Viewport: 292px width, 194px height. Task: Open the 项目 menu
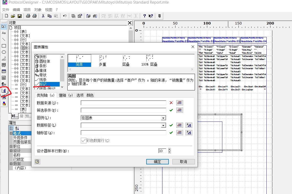tap(27, 10)
